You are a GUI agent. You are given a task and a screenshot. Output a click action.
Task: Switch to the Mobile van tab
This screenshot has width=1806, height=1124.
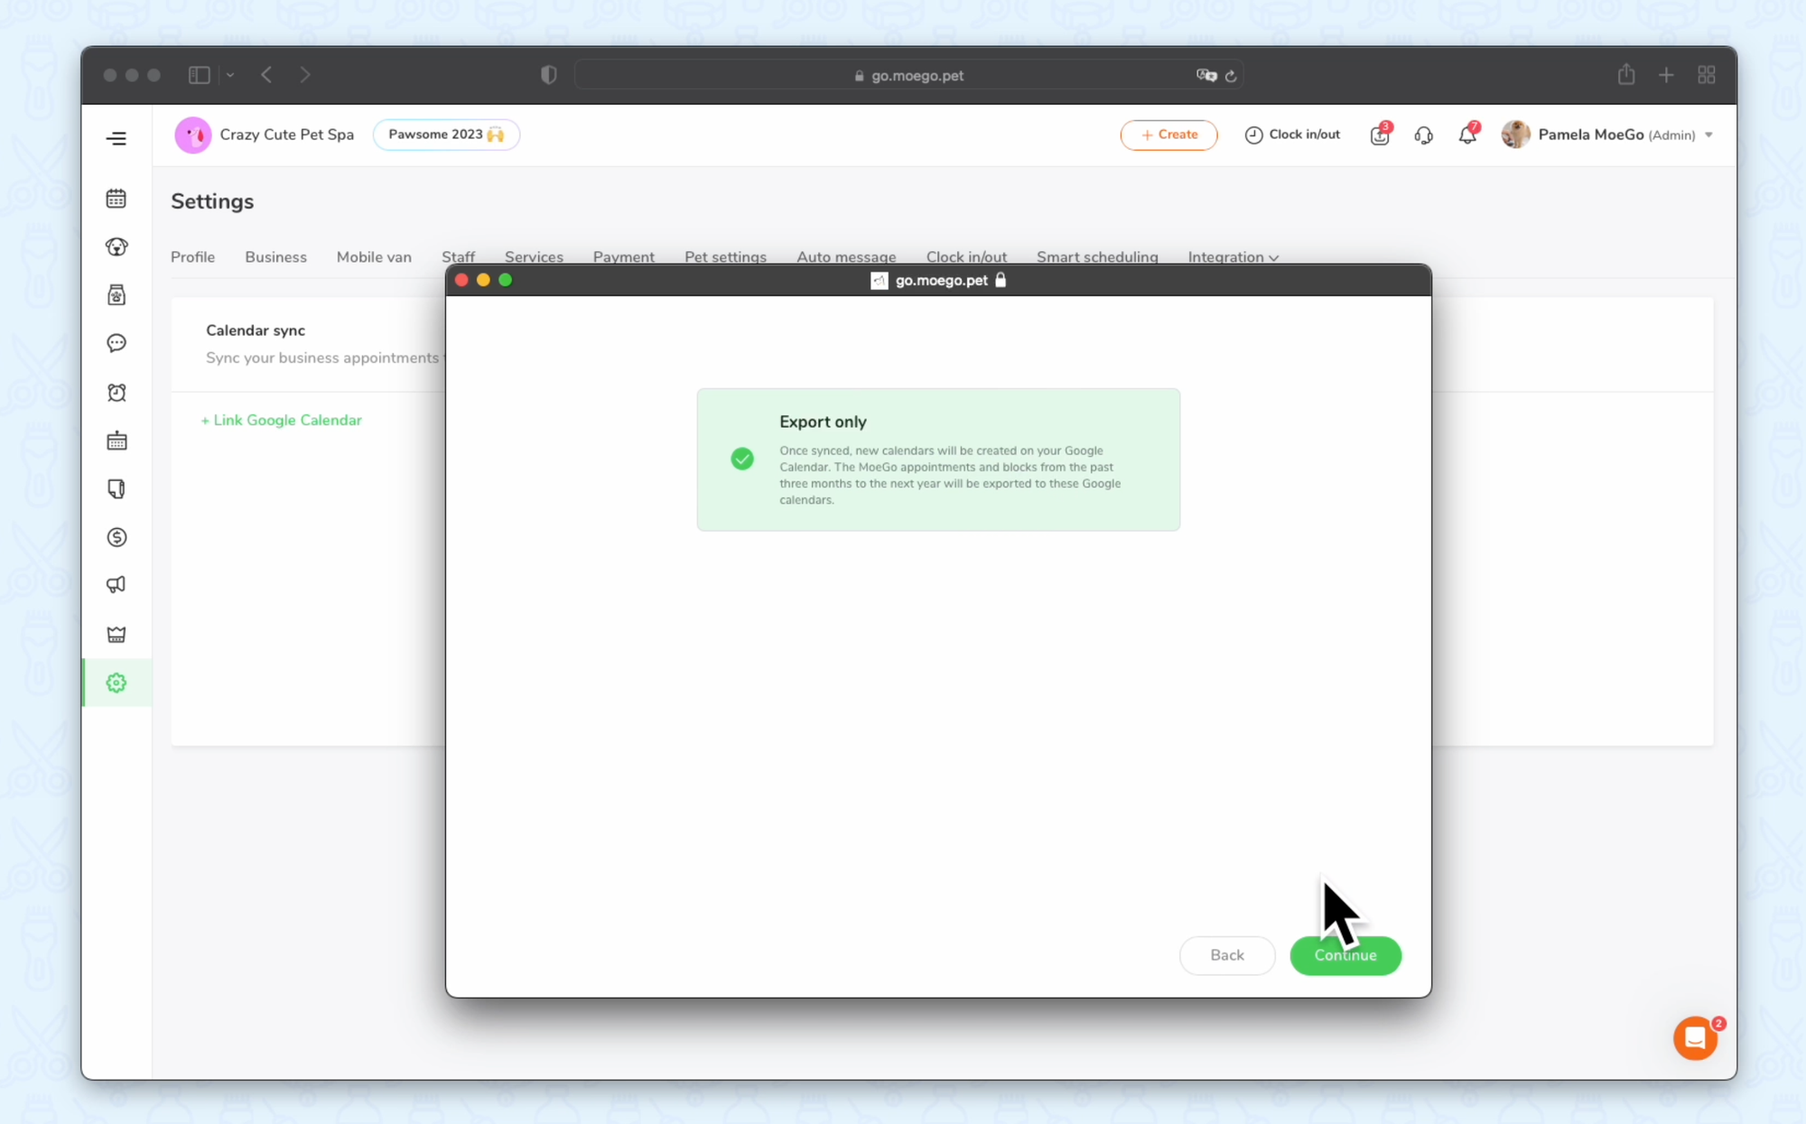point(374,257)
